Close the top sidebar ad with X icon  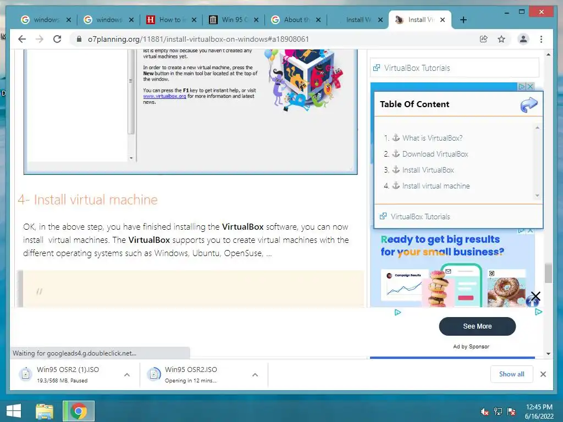(x=530, y=86)
